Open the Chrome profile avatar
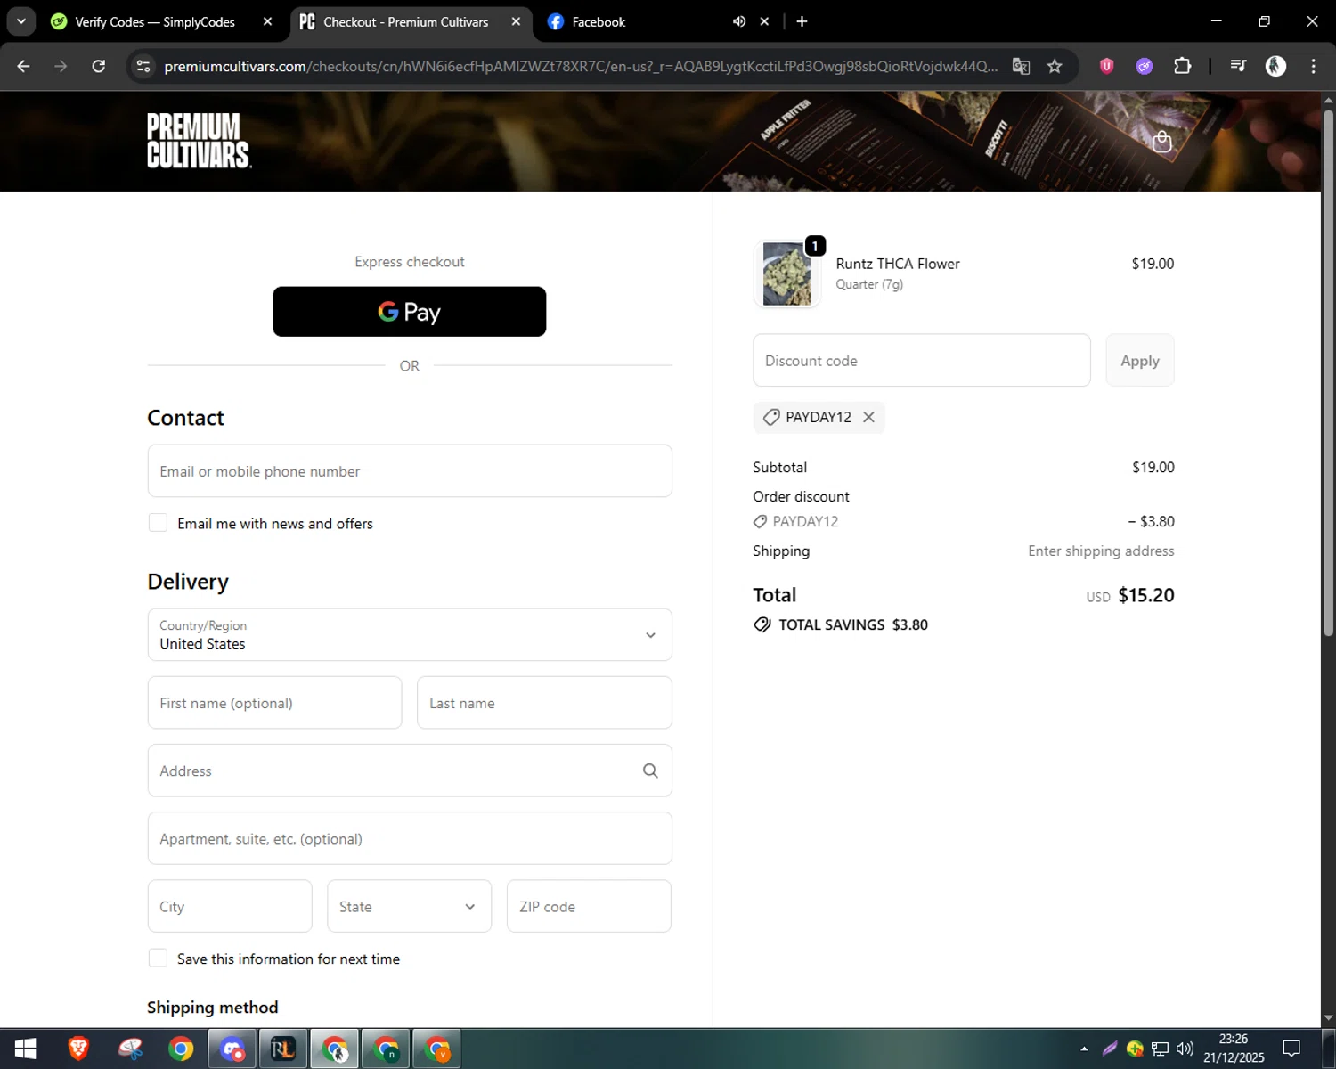This screenshot has height=1069, width=1336. (x=1275, y=66)
